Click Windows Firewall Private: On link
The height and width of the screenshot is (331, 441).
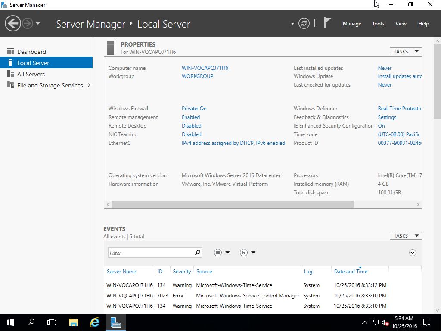194,108
